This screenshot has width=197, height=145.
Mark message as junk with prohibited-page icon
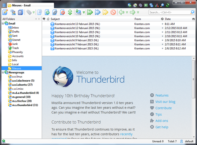tap(62, 12)
